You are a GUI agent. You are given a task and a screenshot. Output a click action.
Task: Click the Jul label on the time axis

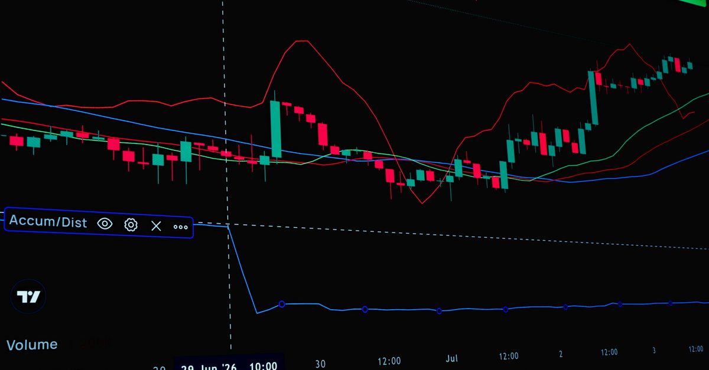pyautogui.click(x=451, y=358)
